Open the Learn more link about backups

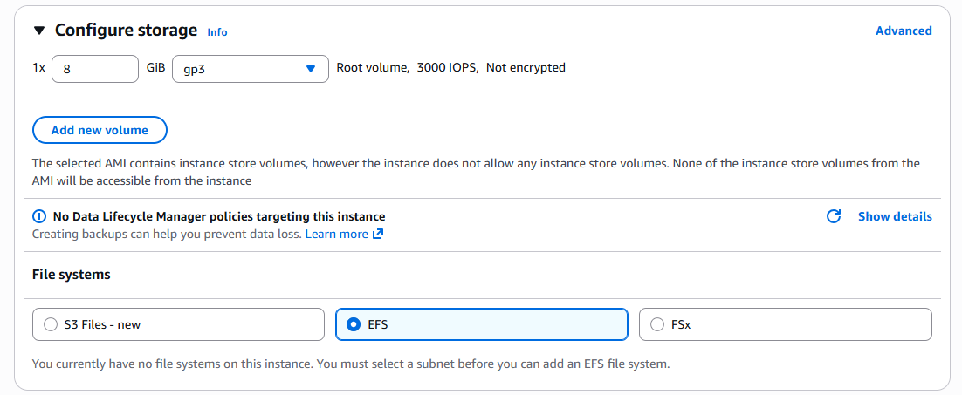point(336,234)
